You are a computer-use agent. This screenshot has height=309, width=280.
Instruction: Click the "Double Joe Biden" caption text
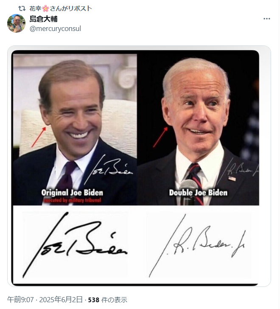coord(198,193)
